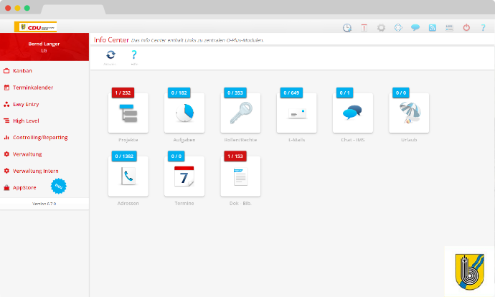Click the clock time tracking icon
The image size is (495, 297).
(x=347, y=28)
